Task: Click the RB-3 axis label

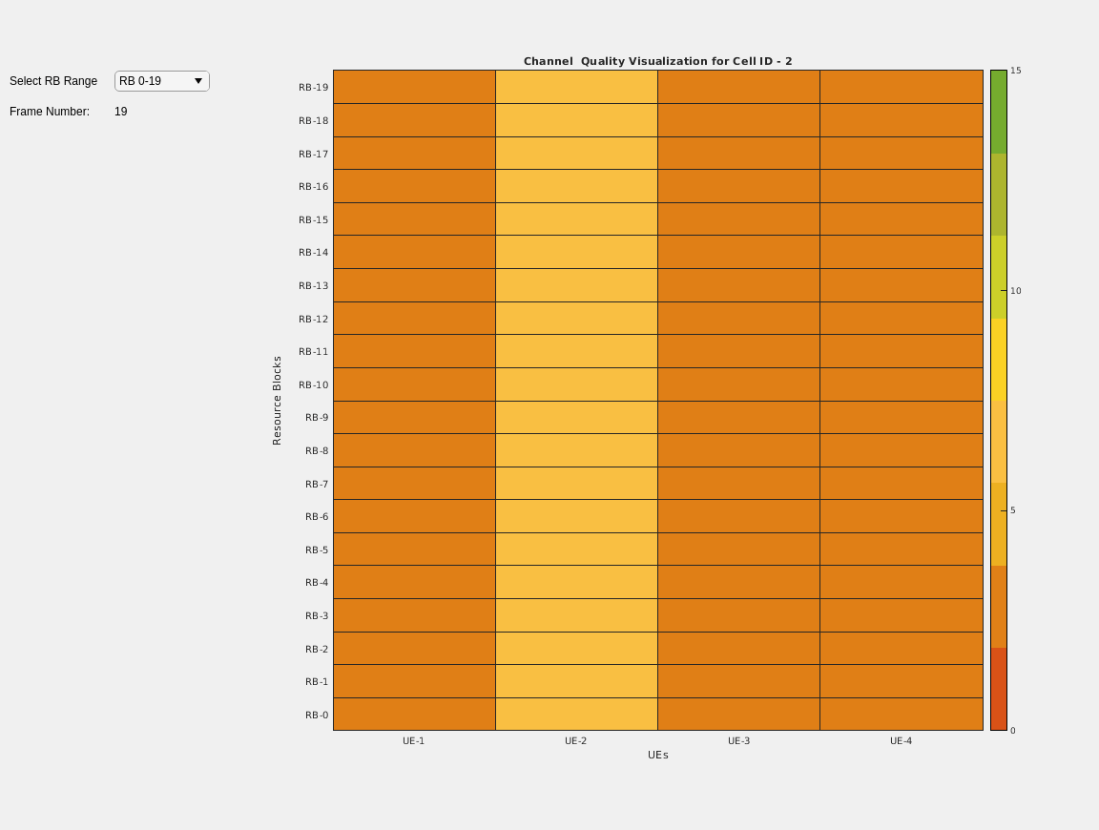Action: coord(317,615)
